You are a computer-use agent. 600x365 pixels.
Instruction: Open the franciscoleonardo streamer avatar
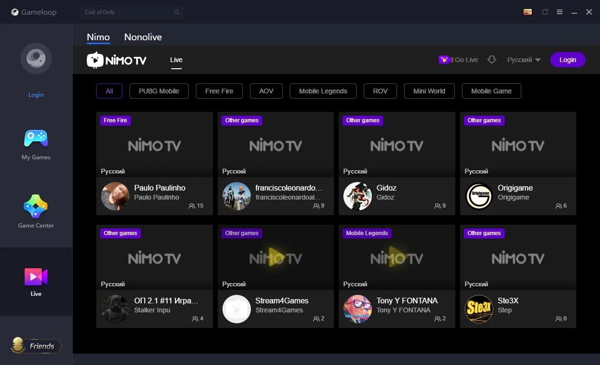pos(237,196)
